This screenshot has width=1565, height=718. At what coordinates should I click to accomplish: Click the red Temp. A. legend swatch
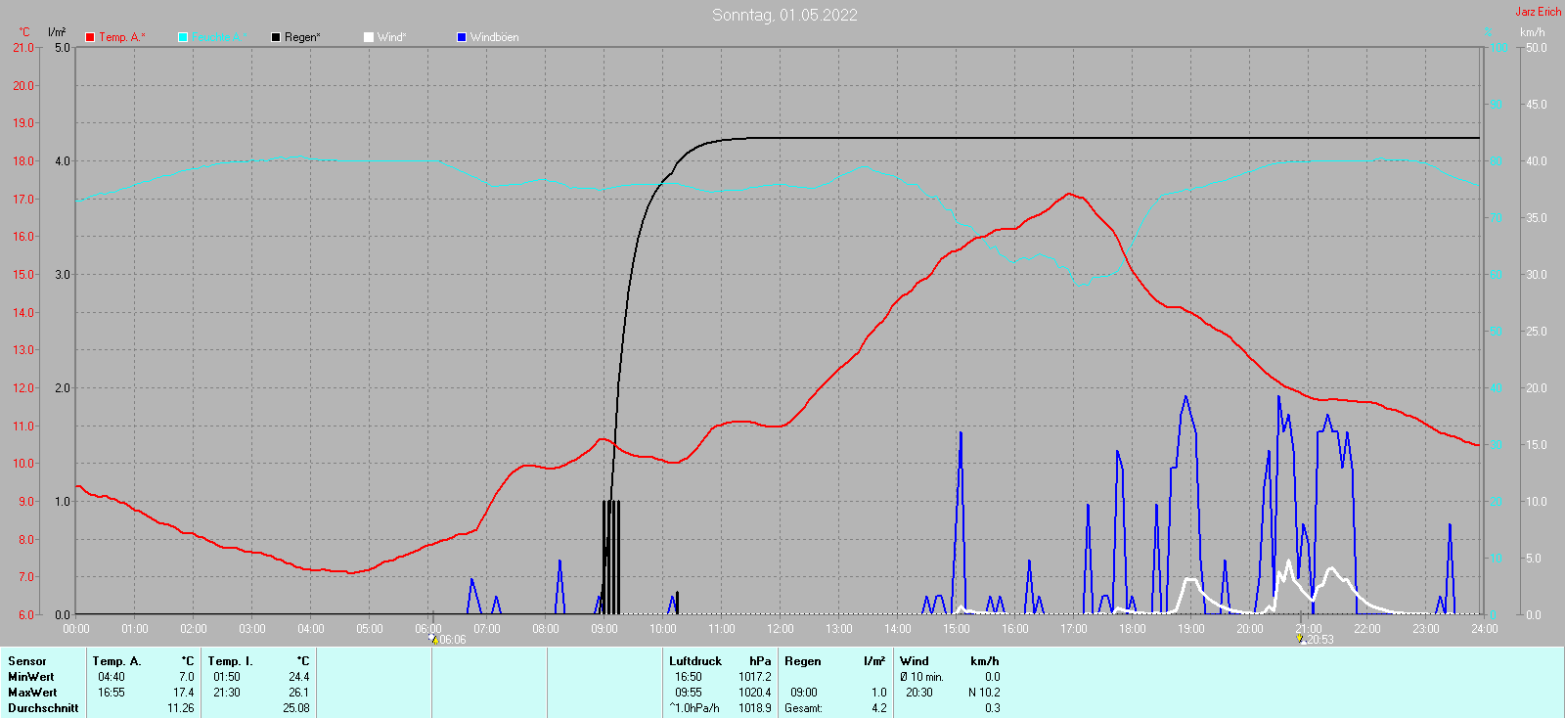(90, 37)
